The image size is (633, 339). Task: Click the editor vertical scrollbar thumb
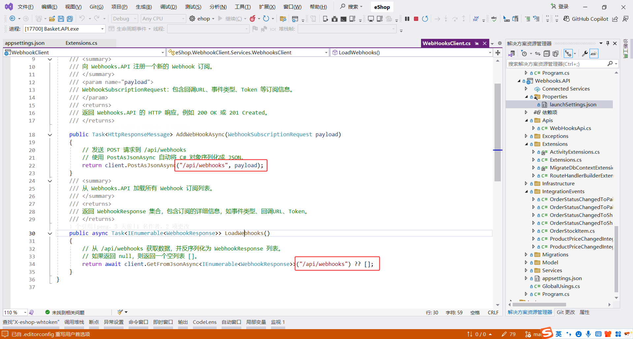click(x=497, y=132)
